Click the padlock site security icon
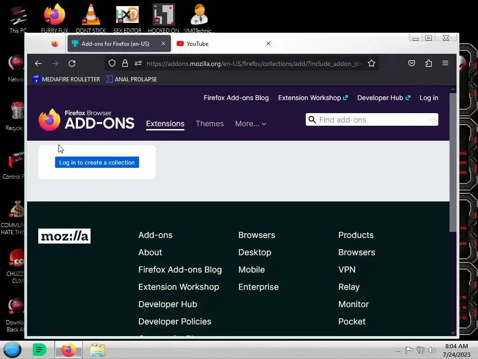The width and height of the screenshot is (478, 359). pos(125,63)
